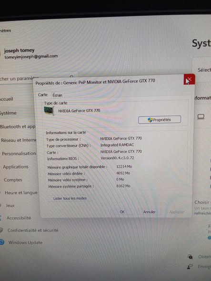Click the dialog title bar text

pos(95,82)
